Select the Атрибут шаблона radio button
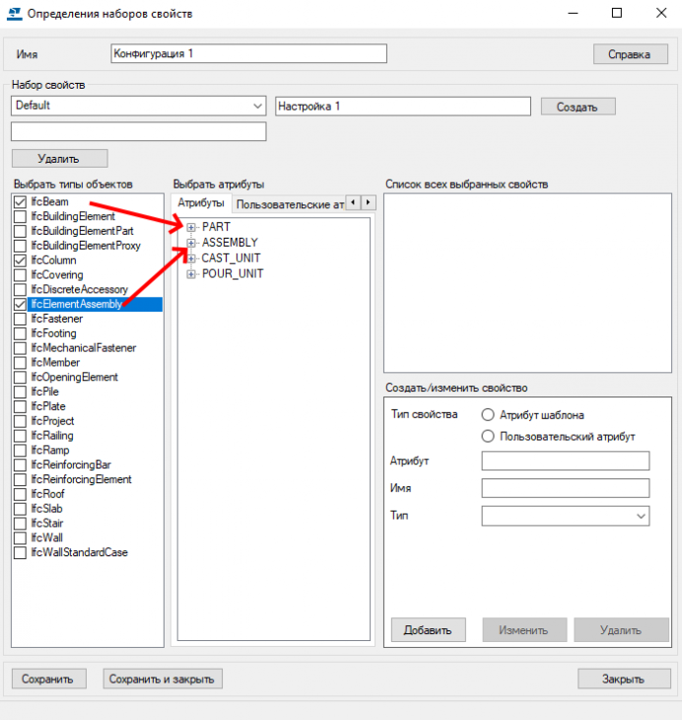Screen dimensions: 682x720 point(488,415)
